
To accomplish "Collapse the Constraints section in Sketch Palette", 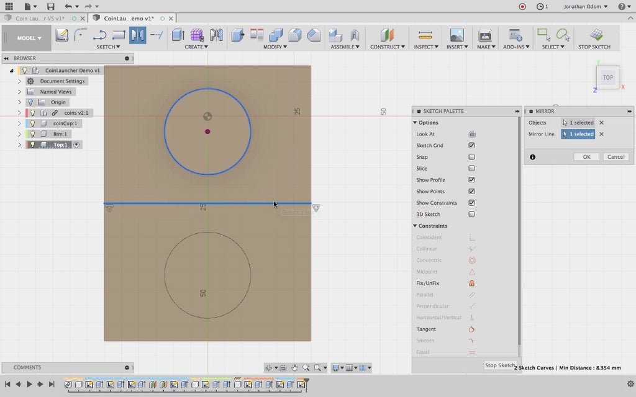I will [x=415, y=226].
